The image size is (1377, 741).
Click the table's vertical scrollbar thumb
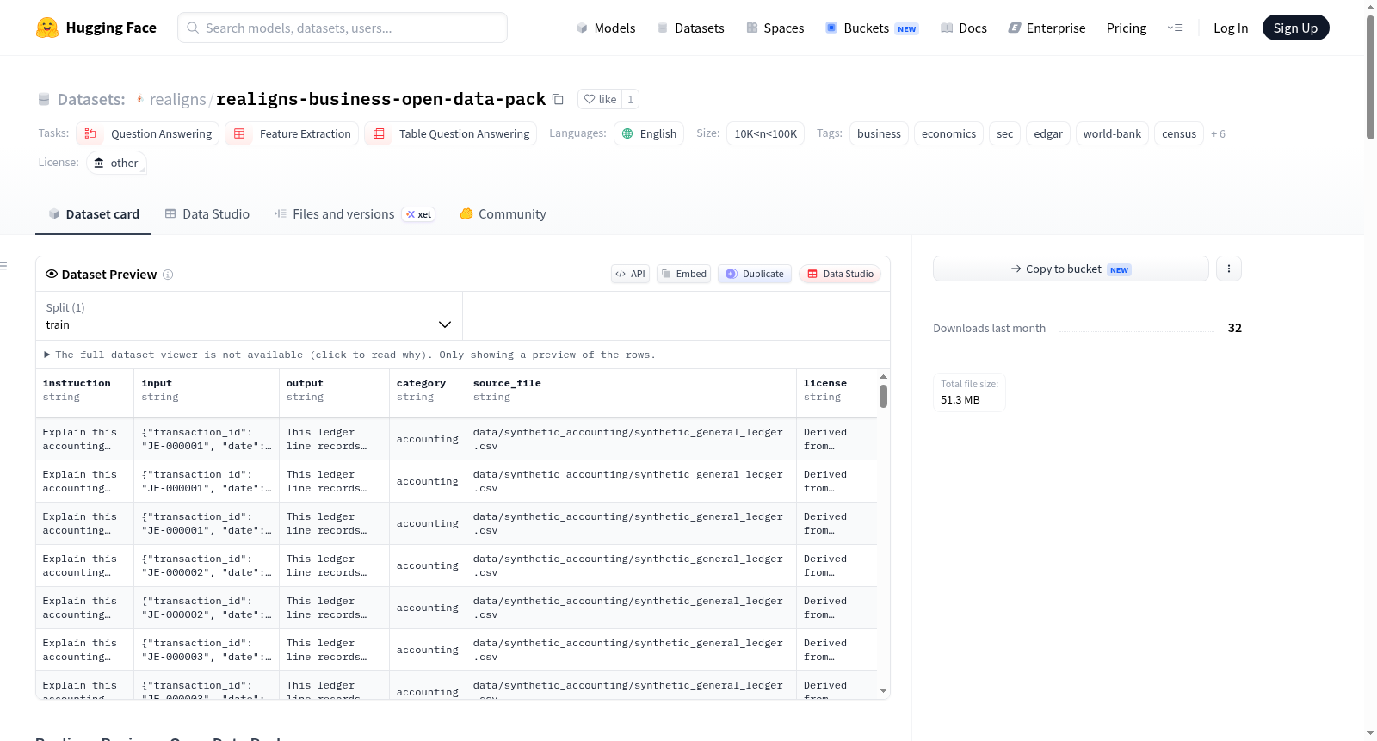[883, 397]
